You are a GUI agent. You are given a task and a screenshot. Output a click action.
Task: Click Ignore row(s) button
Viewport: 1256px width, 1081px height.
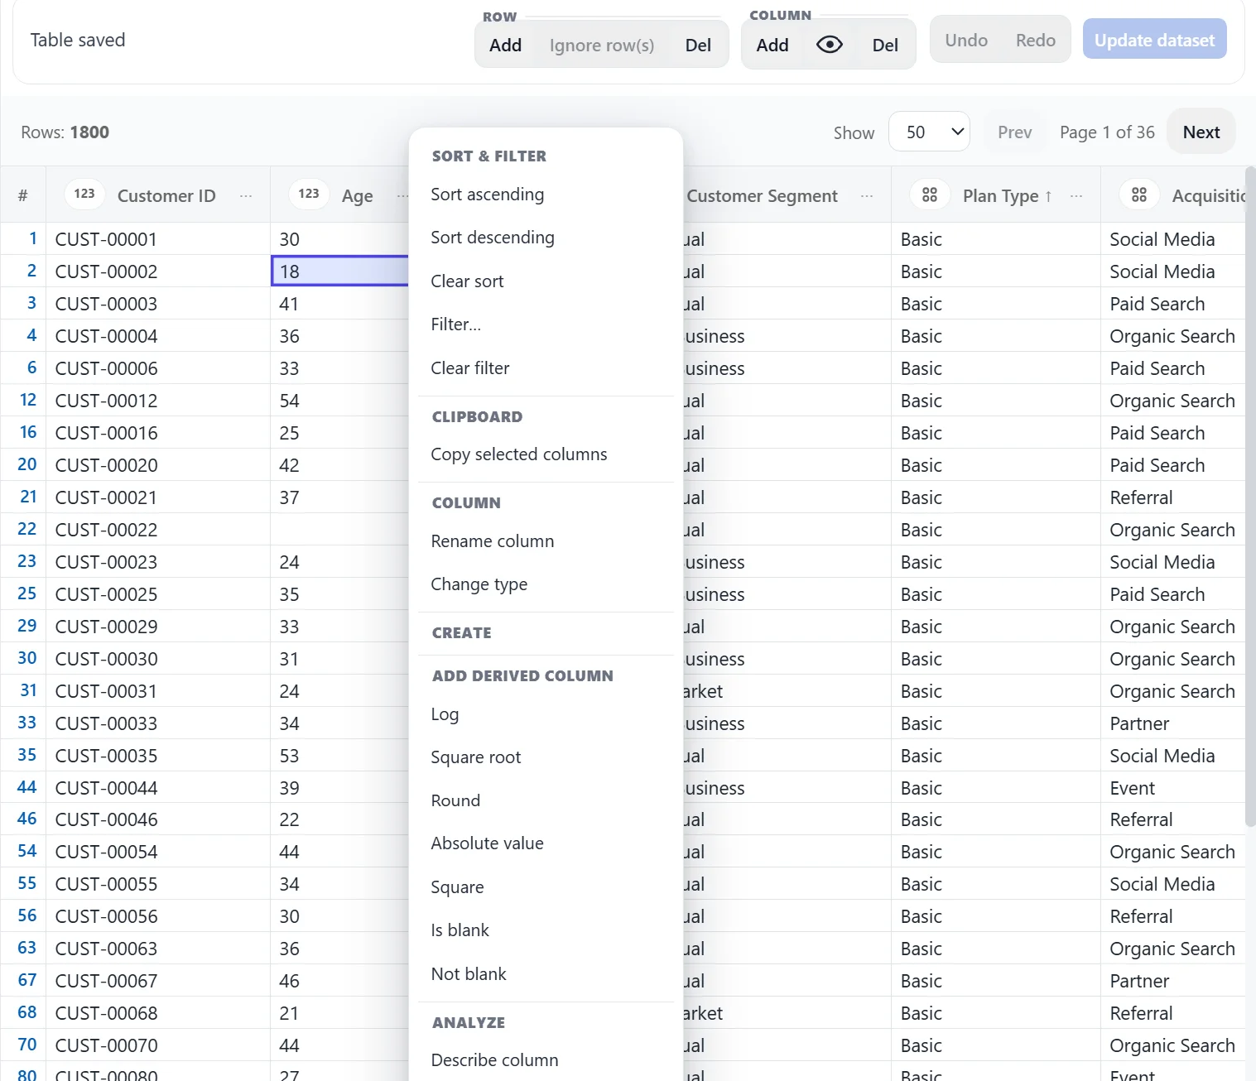[x=601, y=45]
